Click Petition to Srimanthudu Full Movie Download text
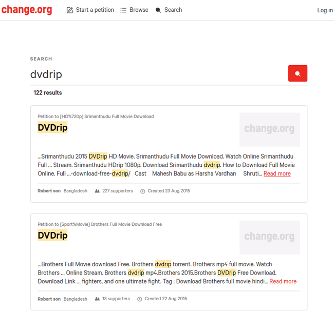334x312 pixels. click(96, 116)
